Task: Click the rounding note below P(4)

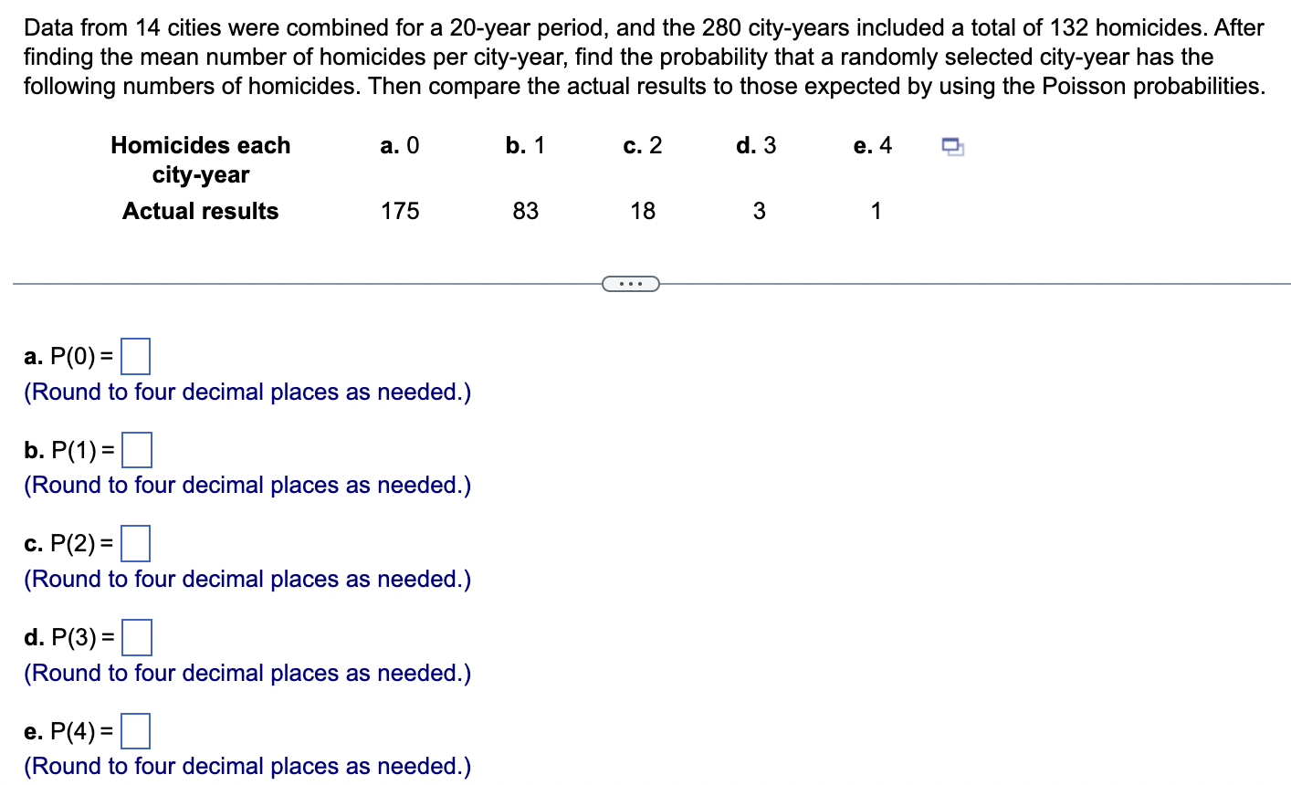Action: [x=247, y=766]
